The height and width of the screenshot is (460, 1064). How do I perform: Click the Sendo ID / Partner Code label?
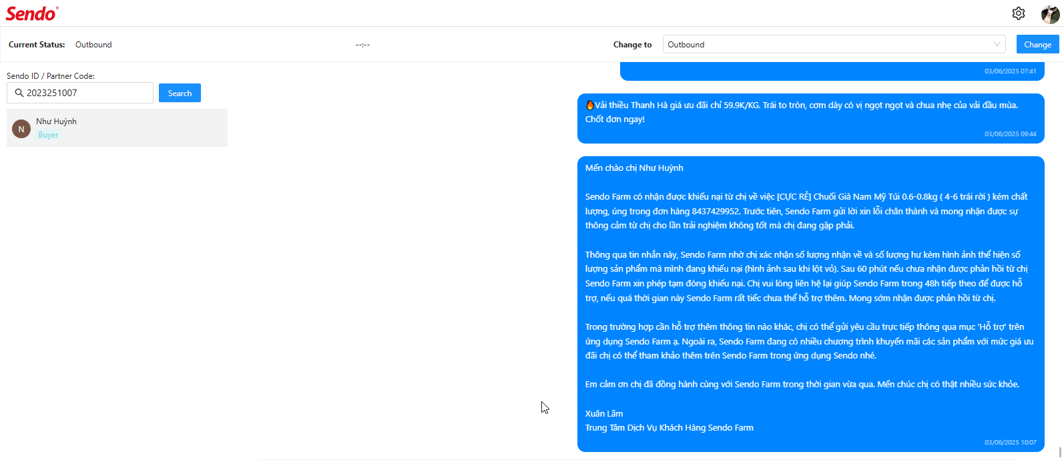click(51, 76)
